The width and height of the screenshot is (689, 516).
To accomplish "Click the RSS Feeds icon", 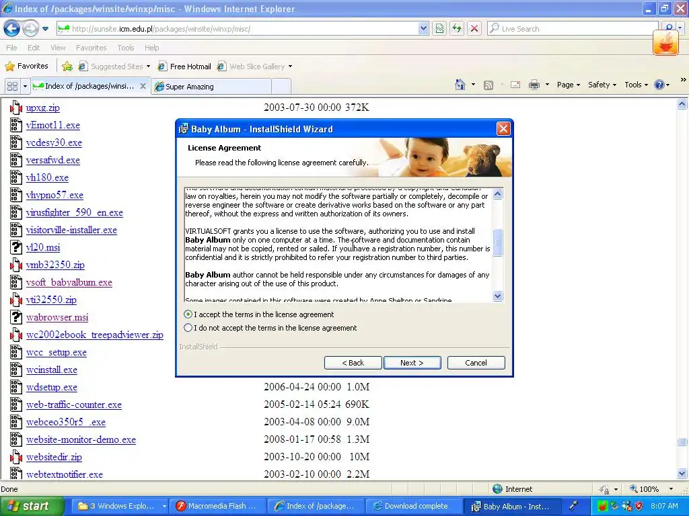I will point(488,85).
